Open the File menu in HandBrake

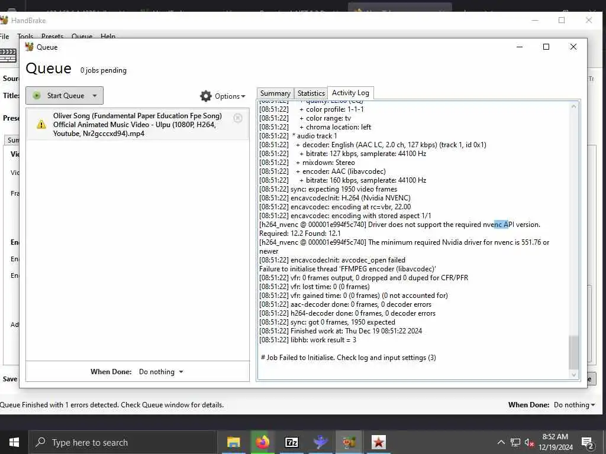(x=4, y=37)
